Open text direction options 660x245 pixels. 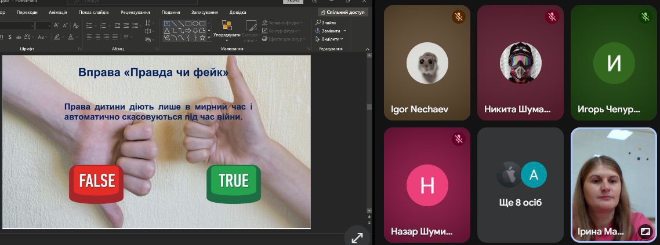[149, 22]
